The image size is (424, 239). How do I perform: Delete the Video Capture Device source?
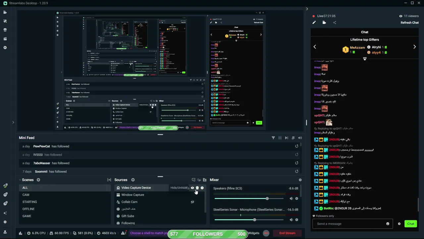197,188
